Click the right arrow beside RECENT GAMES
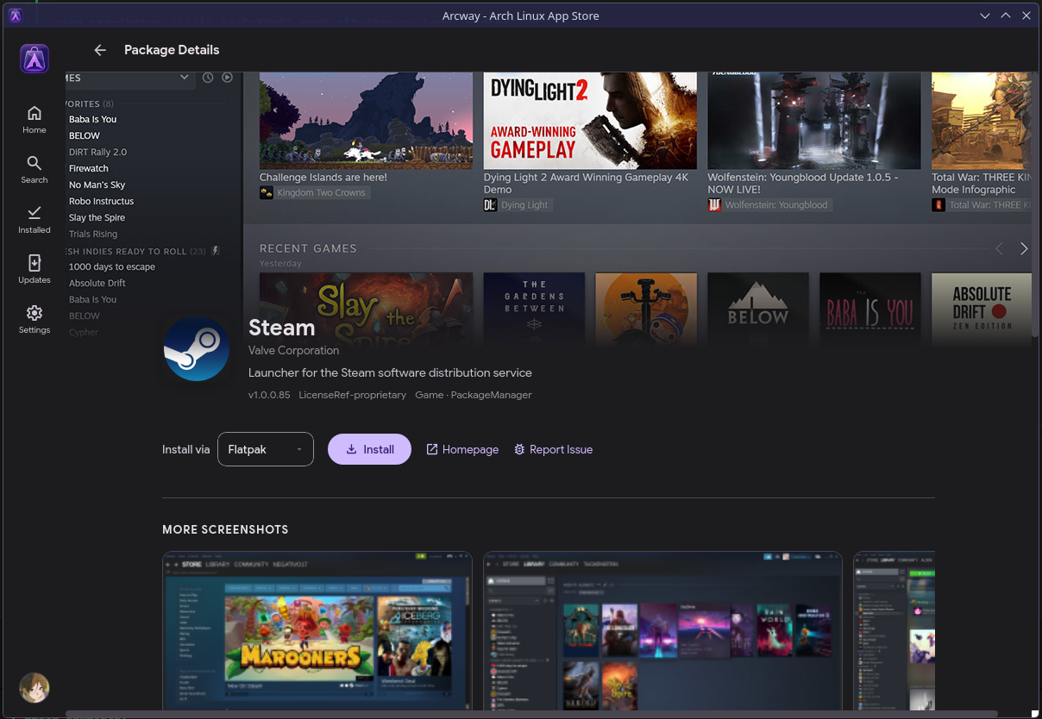The width and height of the screenshot is (1042, 719). click(x=1024, y=248)
